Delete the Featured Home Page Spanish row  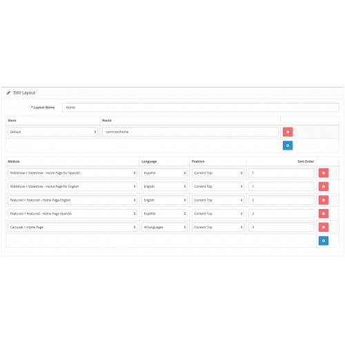tap(324, 214)
